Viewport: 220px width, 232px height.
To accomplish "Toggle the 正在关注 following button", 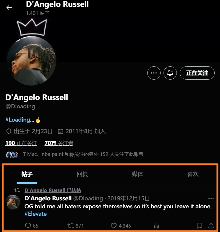I will 197,73.
